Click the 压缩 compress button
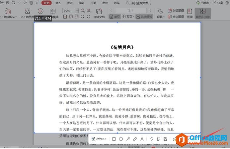 coord(190,14)
